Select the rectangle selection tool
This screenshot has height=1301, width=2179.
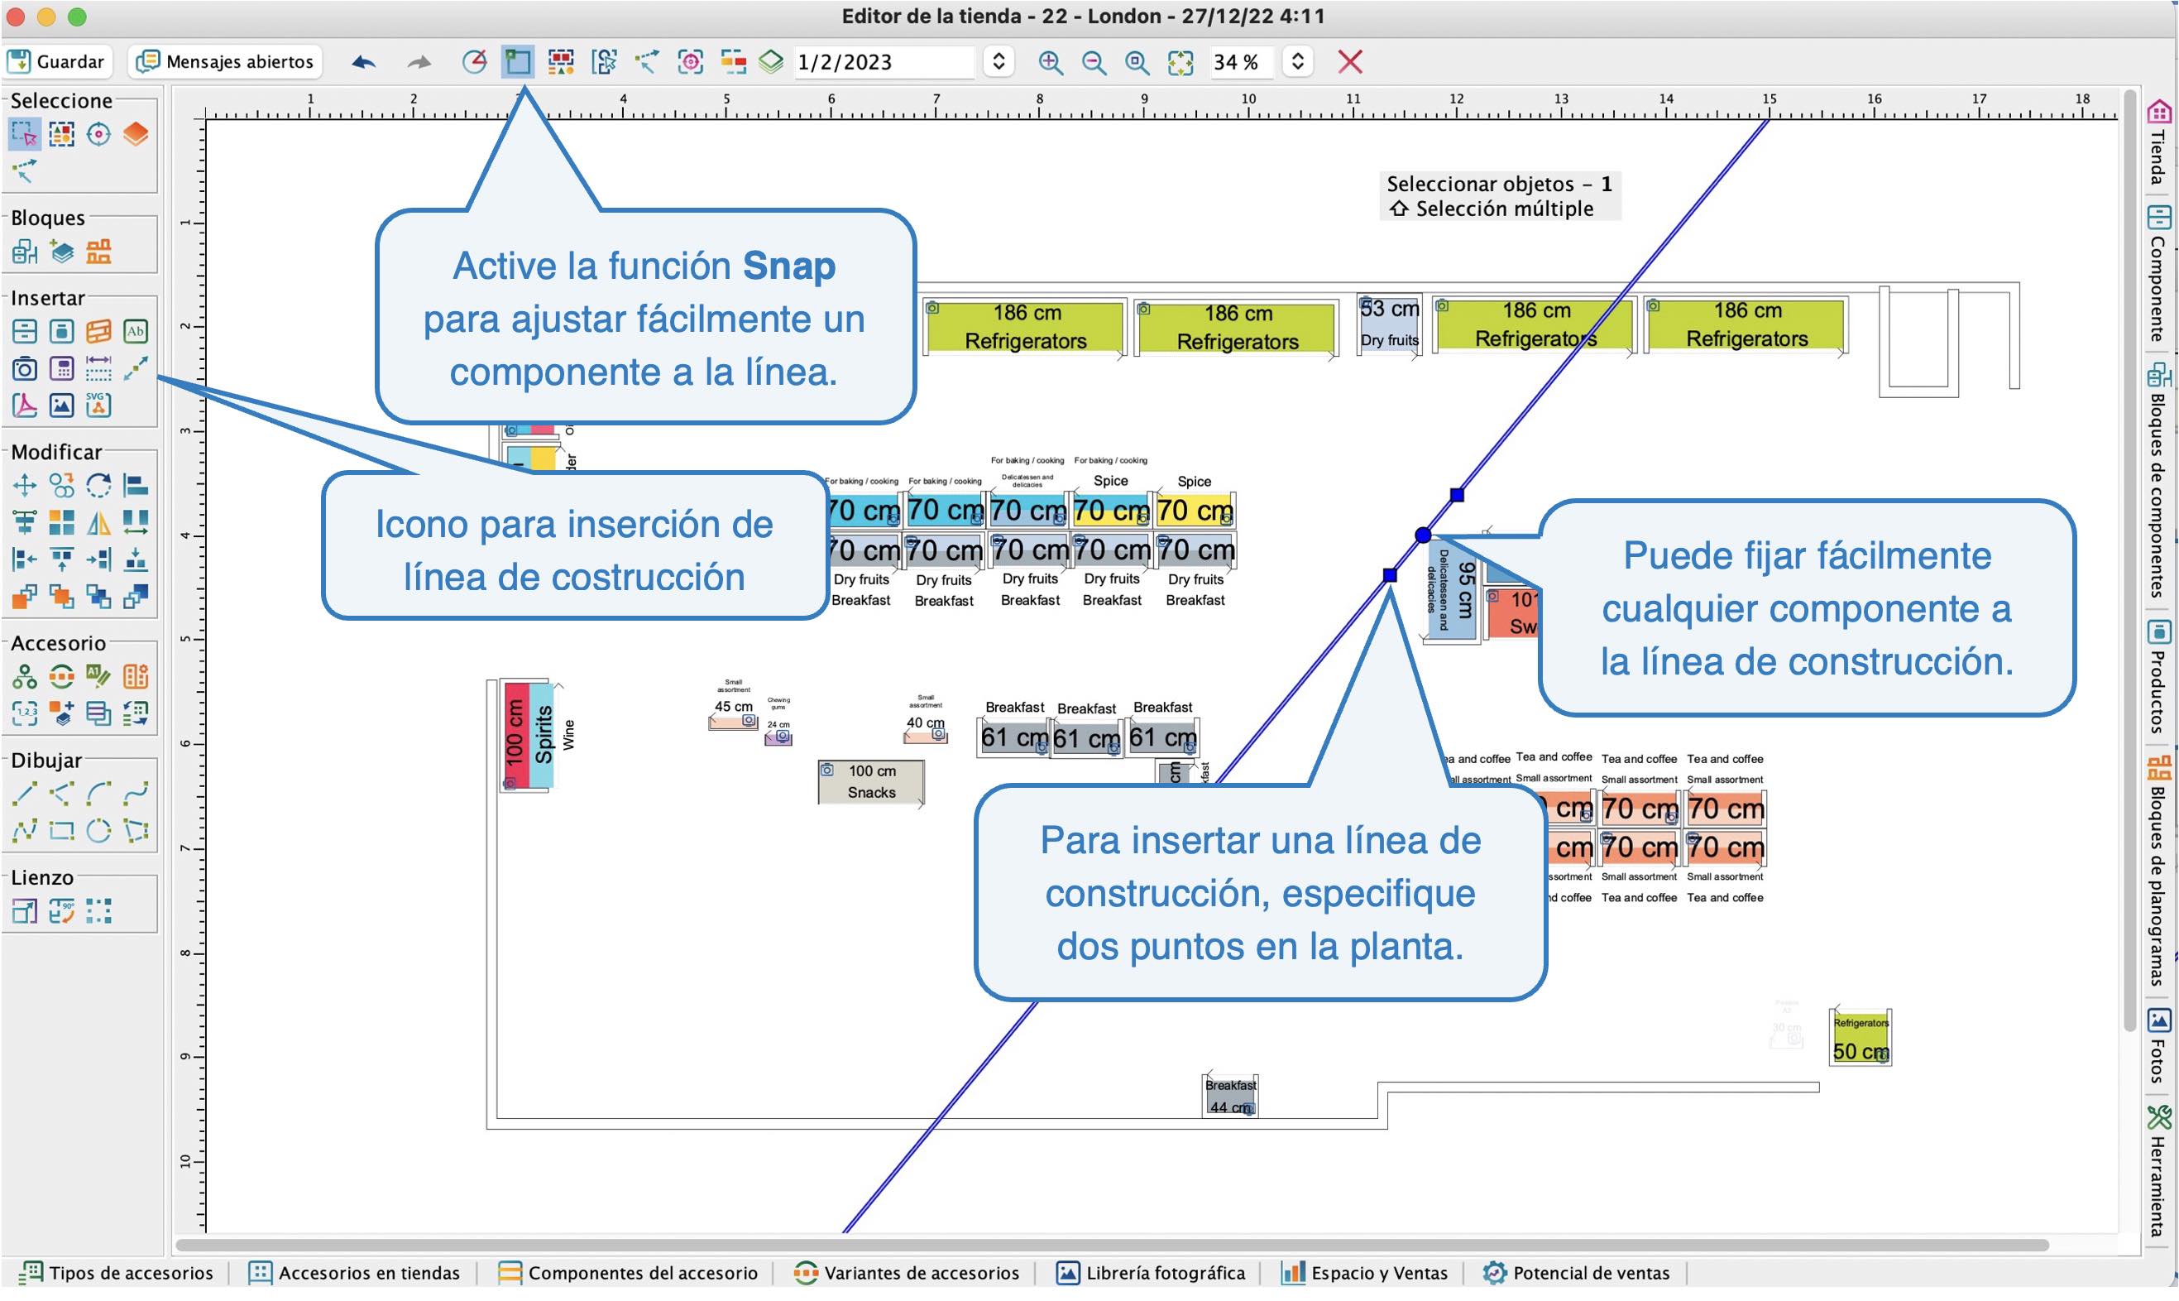pyautogui.click(x=25, y=134)
